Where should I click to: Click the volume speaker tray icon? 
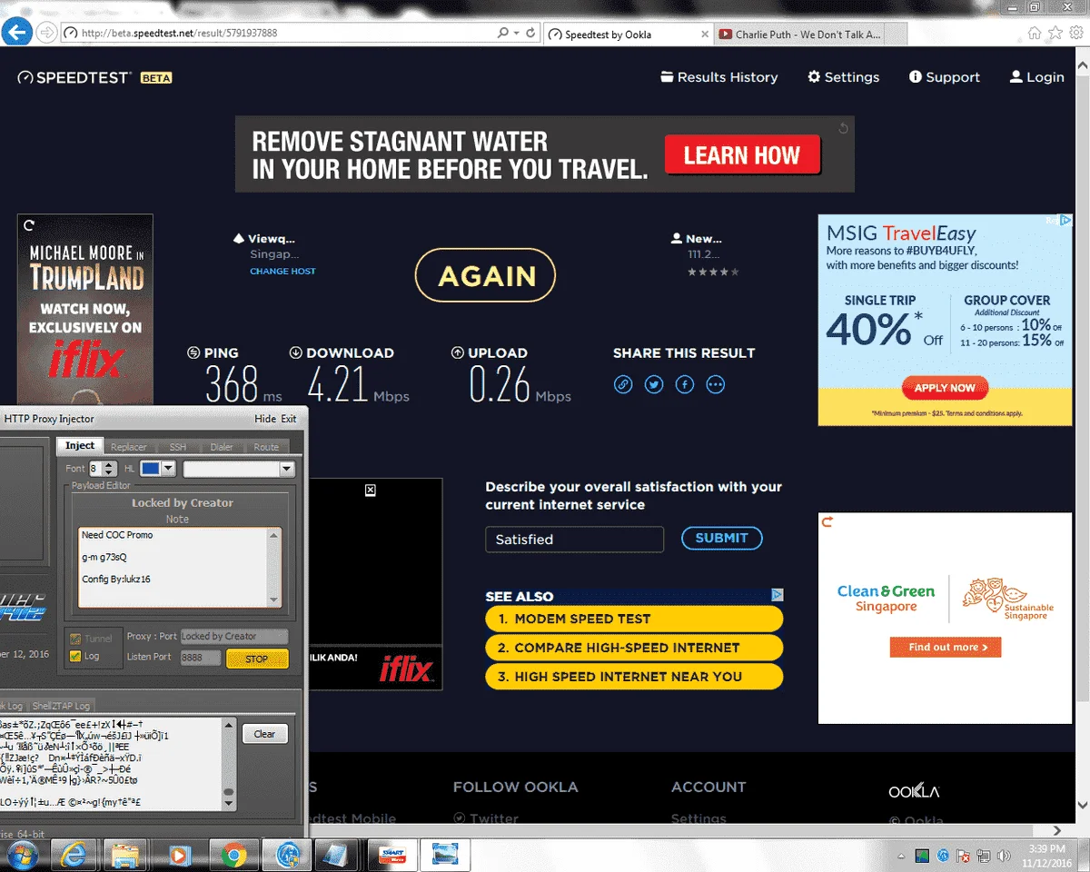coord(1004,856)
